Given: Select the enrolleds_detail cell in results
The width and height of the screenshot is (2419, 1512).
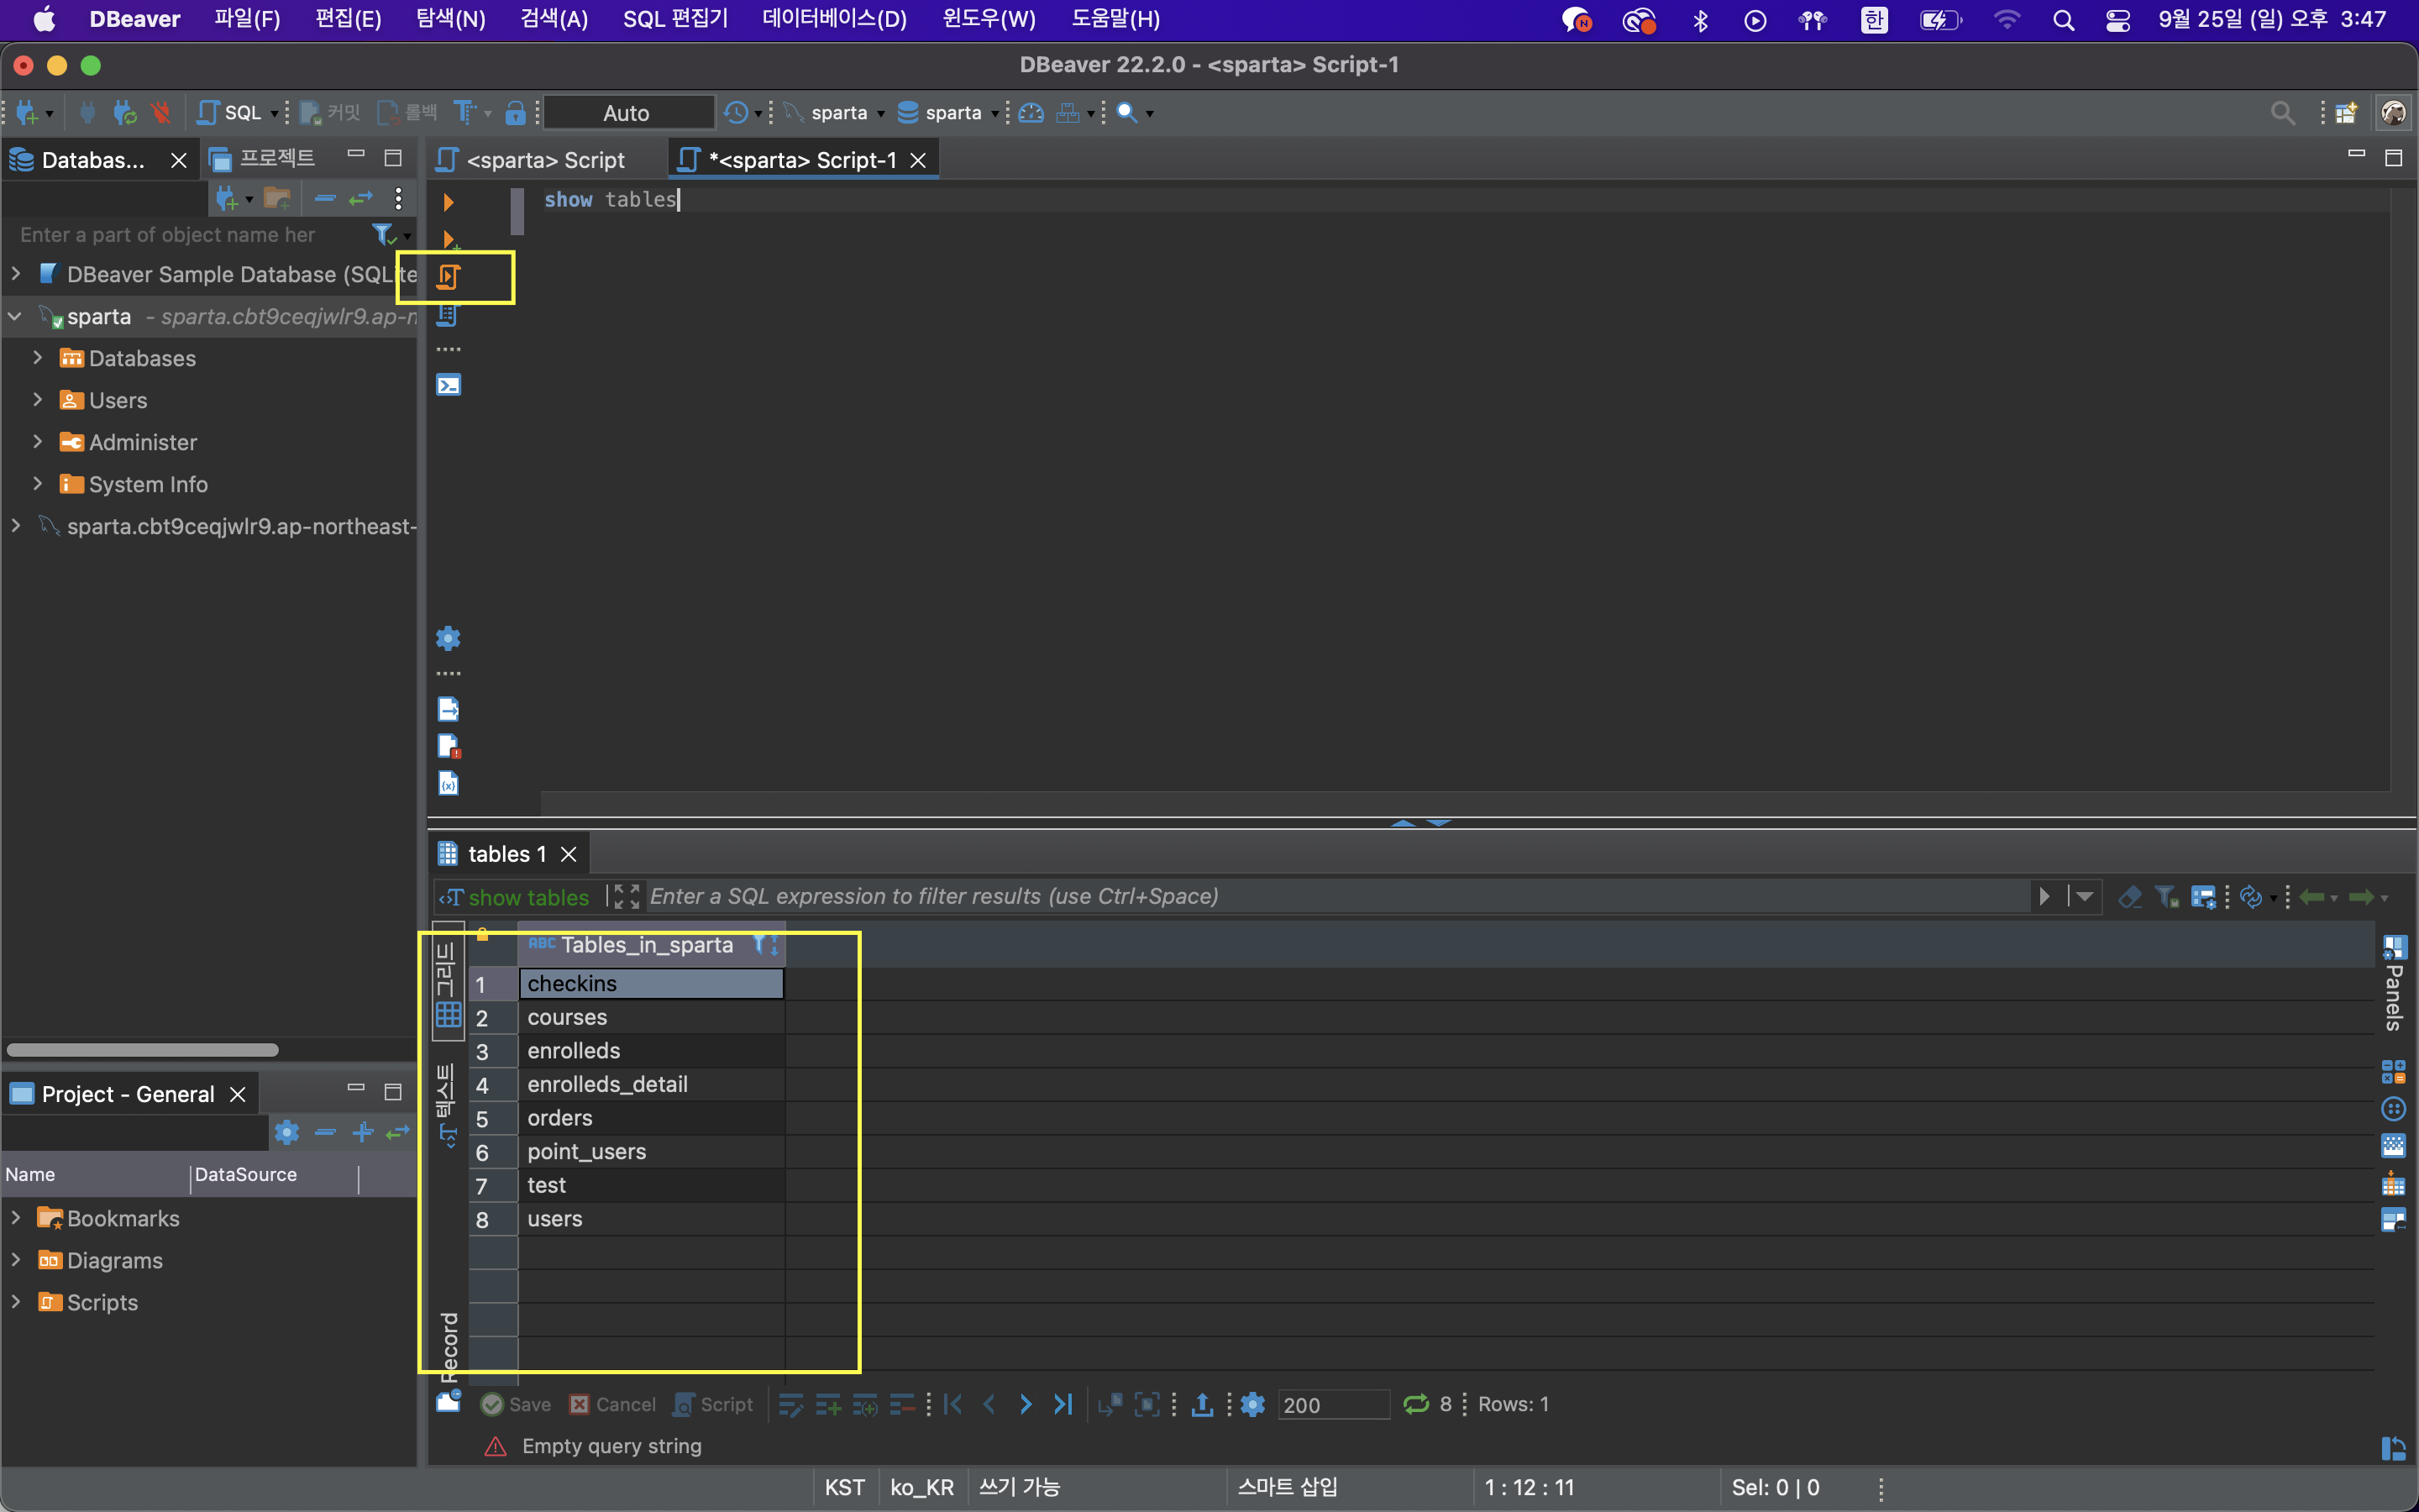Looking at the screenshot, I should click(651, 1085).
